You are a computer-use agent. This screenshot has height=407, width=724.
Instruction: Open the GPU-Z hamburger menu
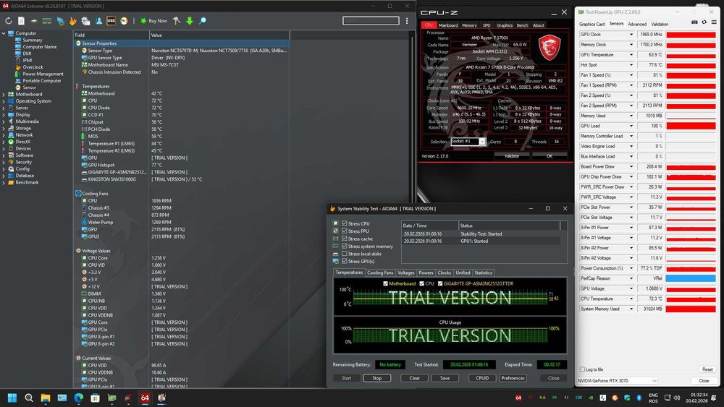click(714, 22)
